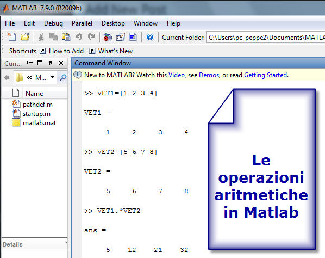Click the Name column header
This screenshot has height=258, width=325.
tap(34, 94)
